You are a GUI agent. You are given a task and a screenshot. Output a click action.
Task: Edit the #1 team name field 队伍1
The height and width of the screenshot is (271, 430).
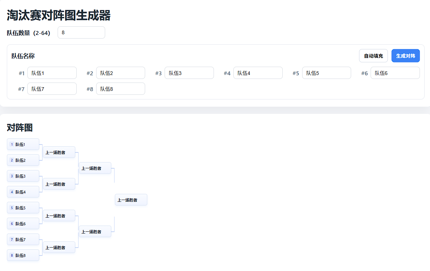tap(52, 73)
